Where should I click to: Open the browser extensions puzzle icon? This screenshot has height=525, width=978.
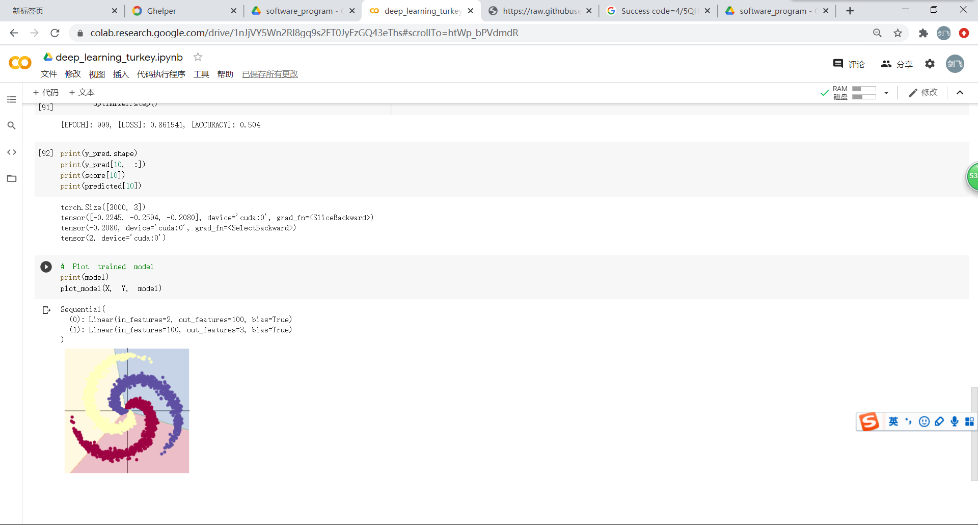point(923,33)
